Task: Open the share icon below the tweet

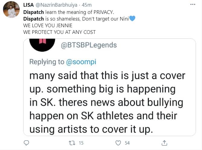Action: (164, 142)
